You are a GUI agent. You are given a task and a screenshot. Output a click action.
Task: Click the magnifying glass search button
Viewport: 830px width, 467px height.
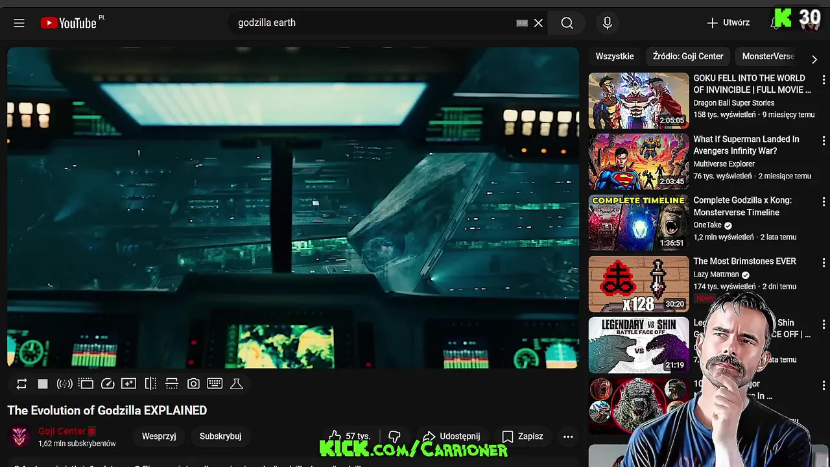click(x=567, y=23)
